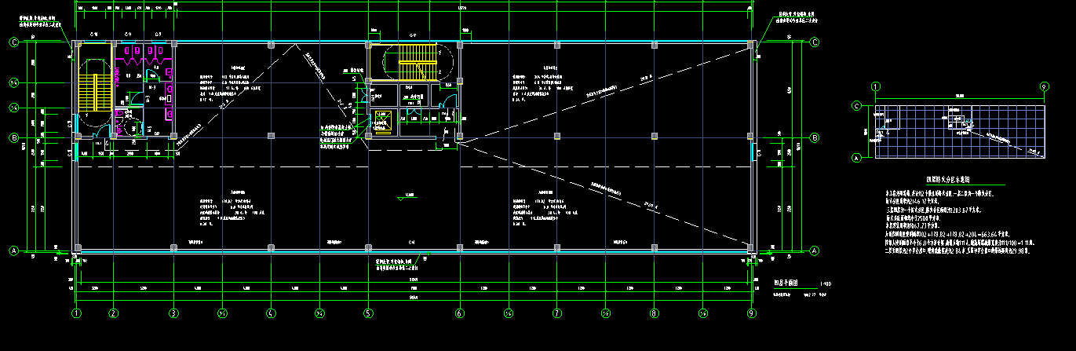
Task: Click the elevator symbol with yellow cross
Action: click(383, 119)
